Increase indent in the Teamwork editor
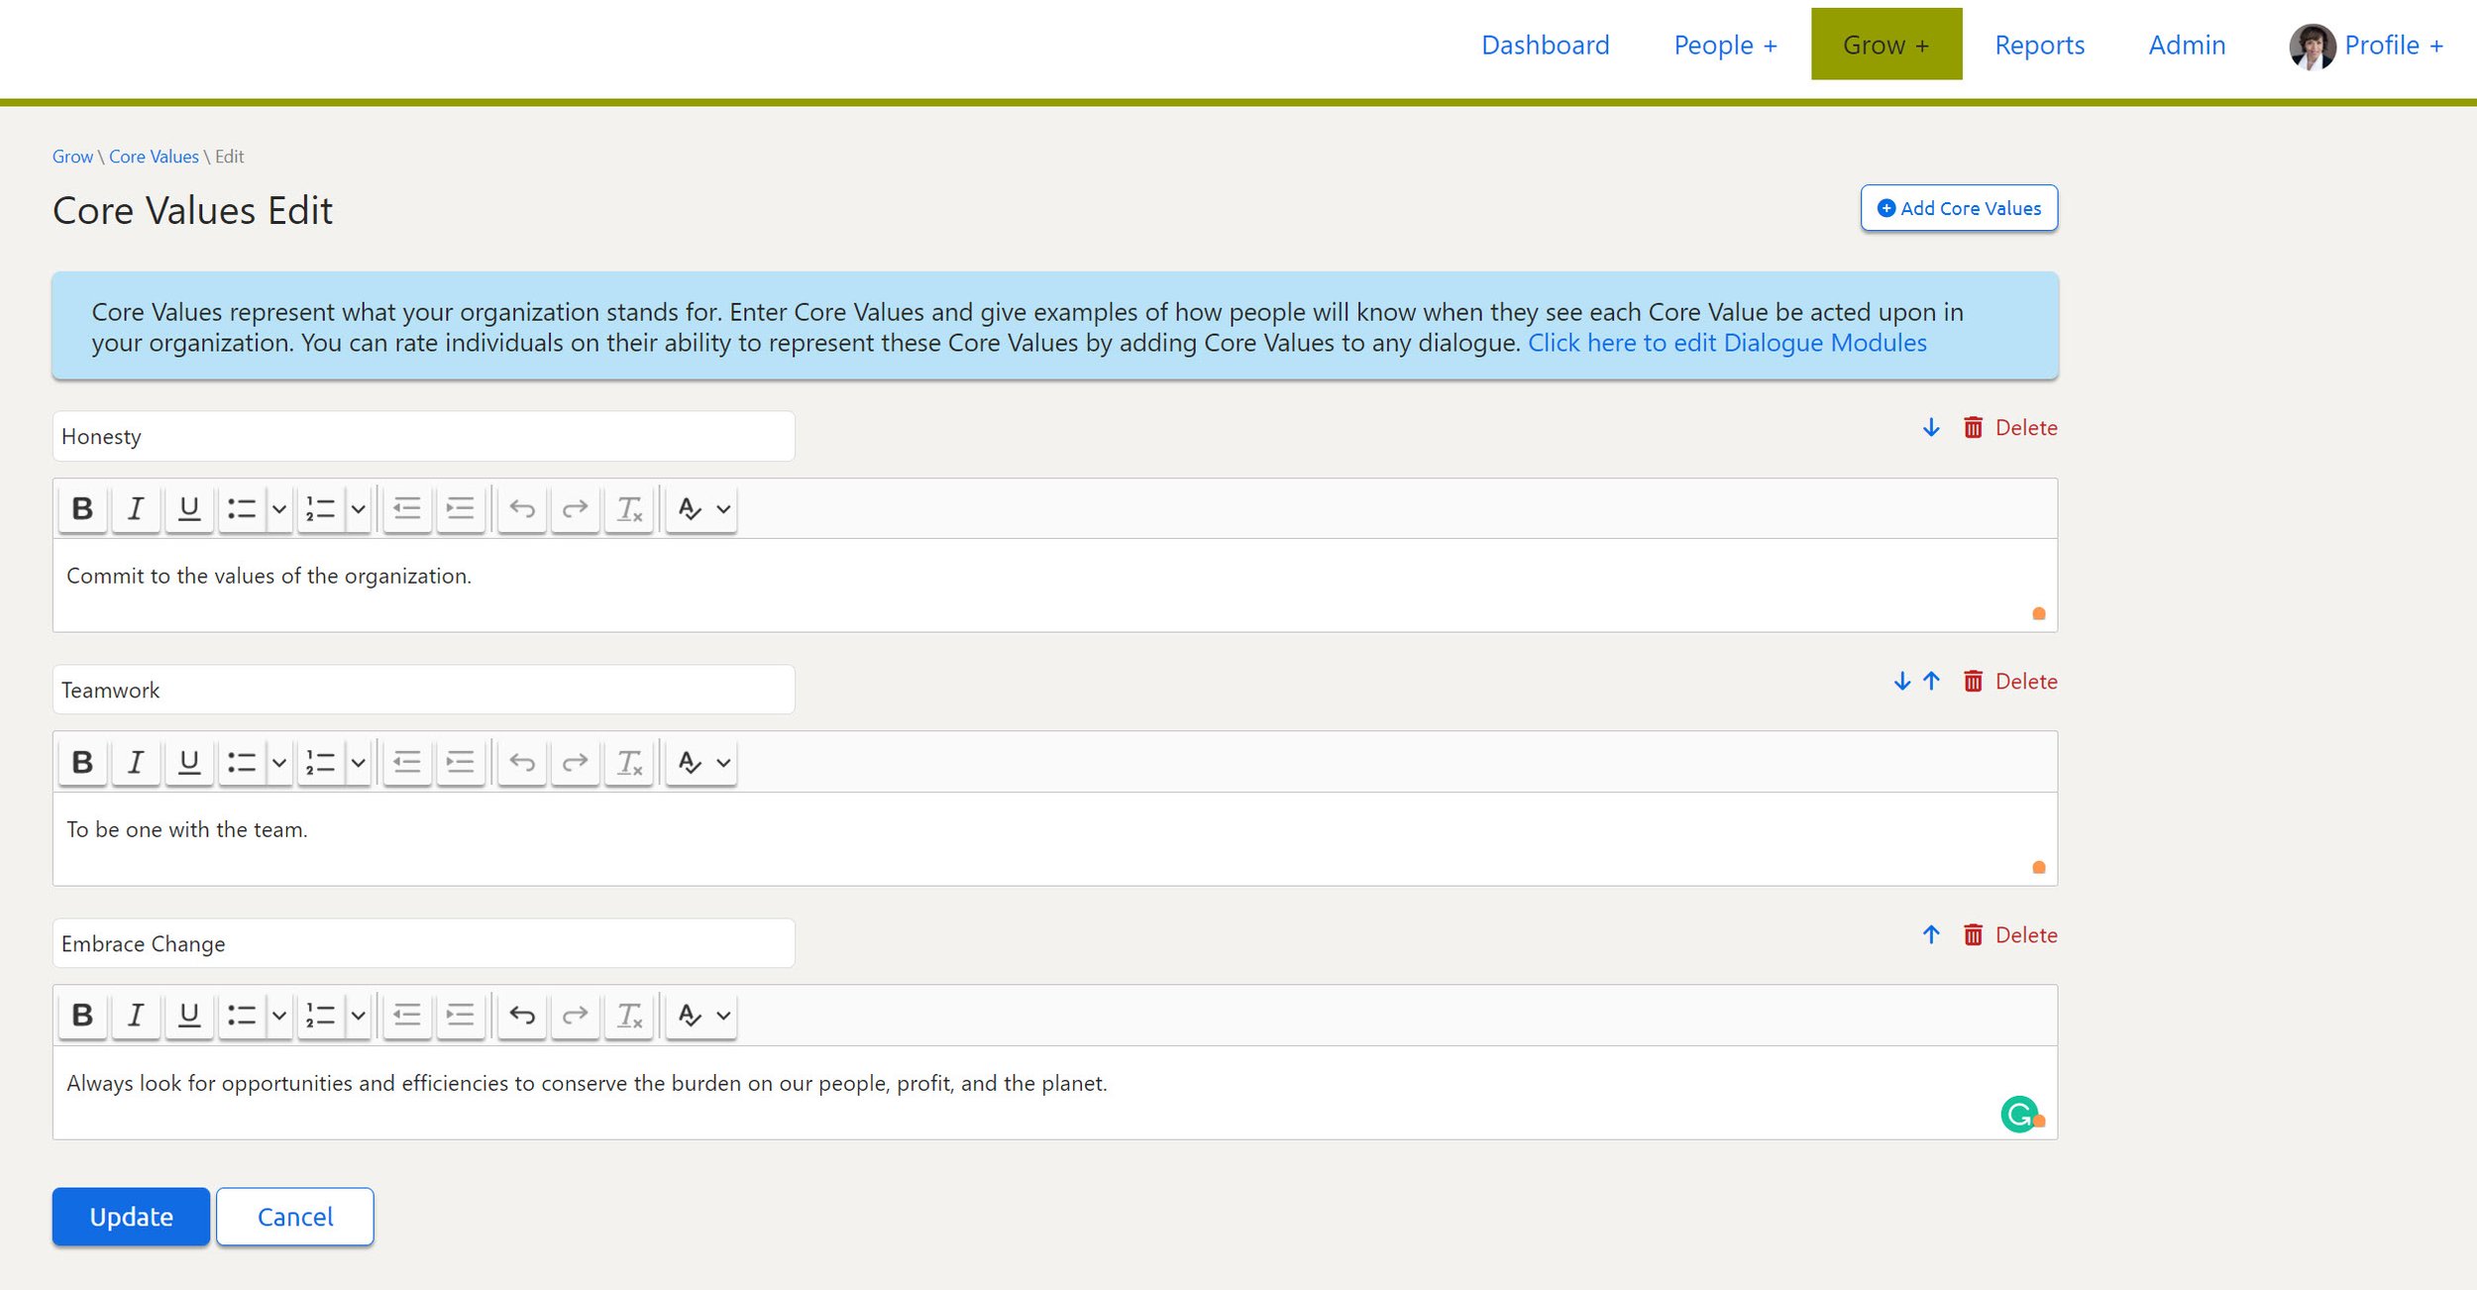This screenshot has height=1290, width=2477. coord(460,762)
